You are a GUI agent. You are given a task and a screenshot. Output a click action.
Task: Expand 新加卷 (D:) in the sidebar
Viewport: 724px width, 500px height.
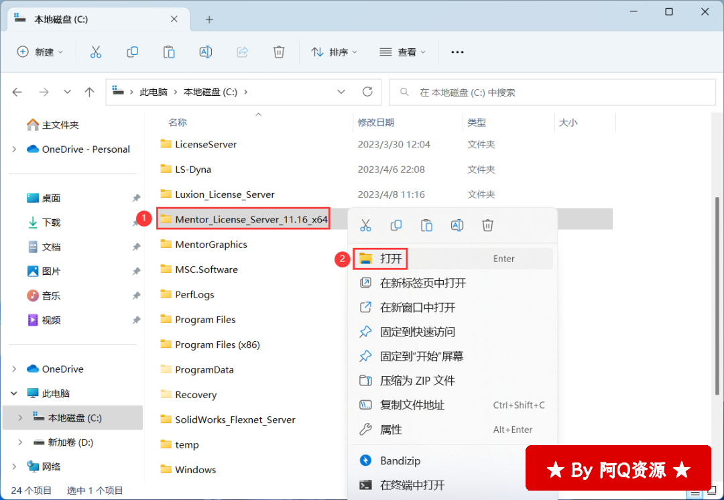coord(20,442)
